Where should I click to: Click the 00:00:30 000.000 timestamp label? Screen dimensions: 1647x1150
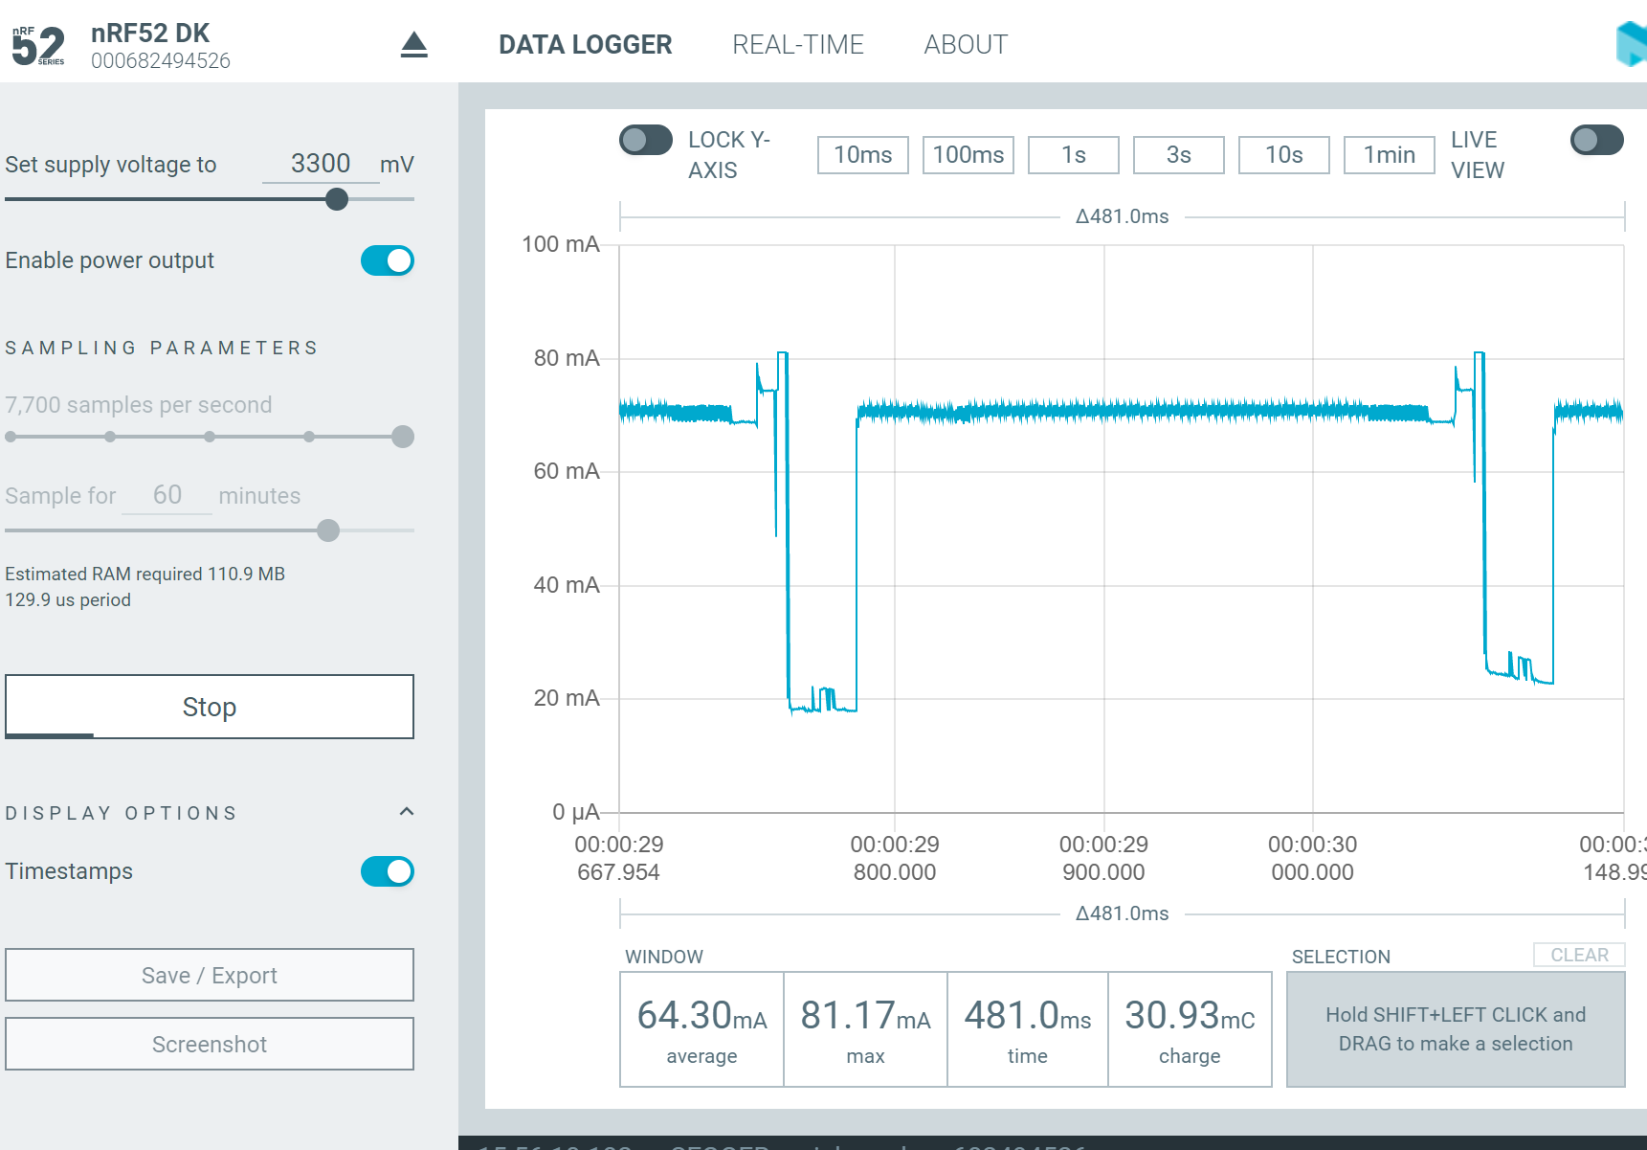point(1313,858)
